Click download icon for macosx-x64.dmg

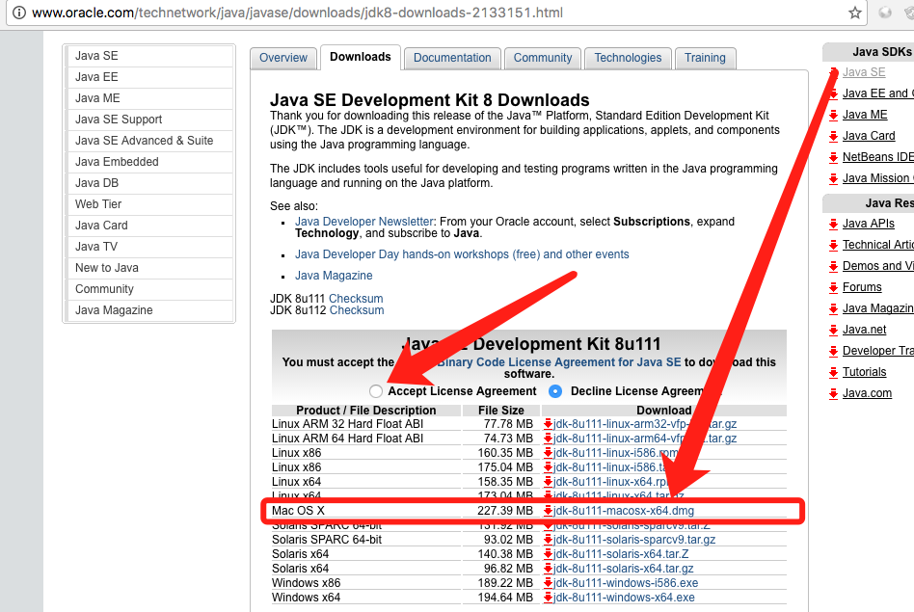pos(548,511)
